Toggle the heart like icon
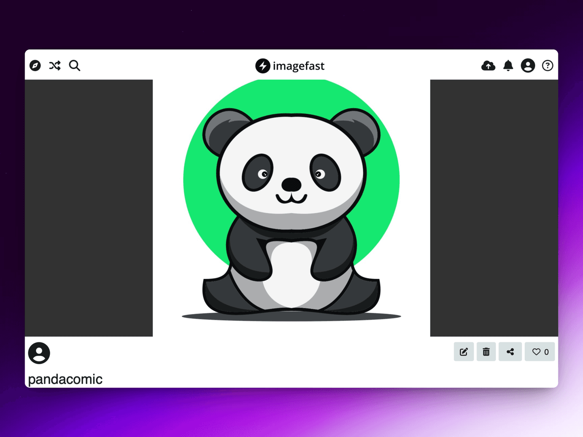The image size is (583, 437). tap(536, 352)
